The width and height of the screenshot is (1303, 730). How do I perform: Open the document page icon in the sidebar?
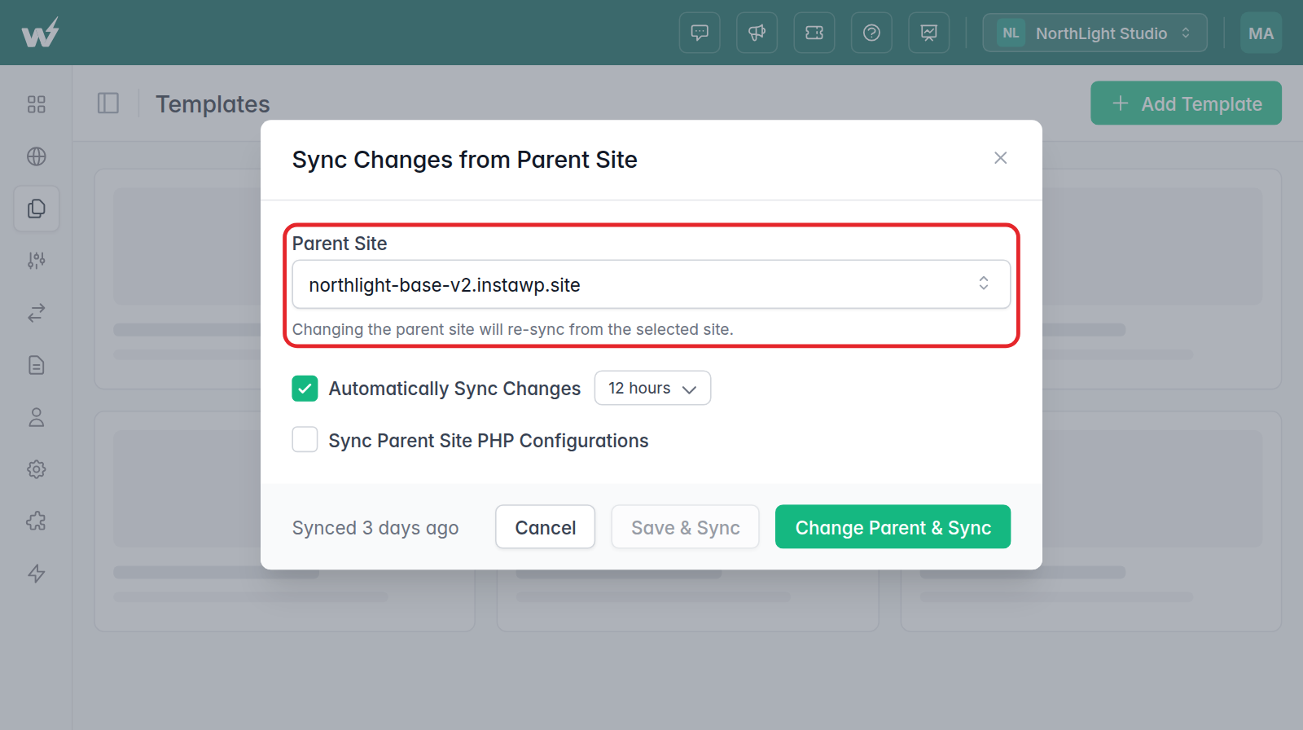(37, 365)
